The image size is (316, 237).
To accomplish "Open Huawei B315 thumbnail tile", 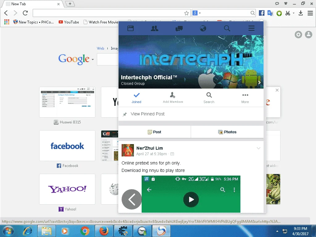I will (x=67, y=102).
